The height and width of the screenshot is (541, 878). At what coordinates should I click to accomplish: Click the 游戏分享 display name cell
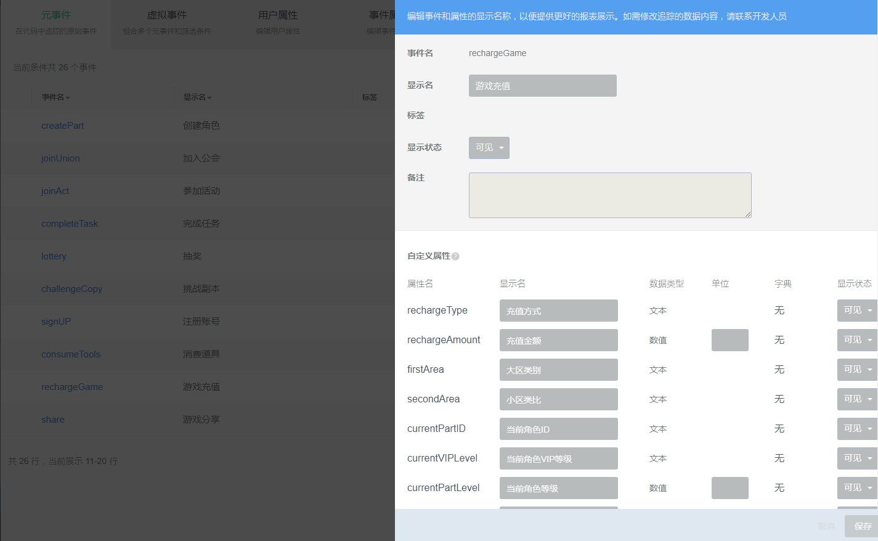point(201,420)
